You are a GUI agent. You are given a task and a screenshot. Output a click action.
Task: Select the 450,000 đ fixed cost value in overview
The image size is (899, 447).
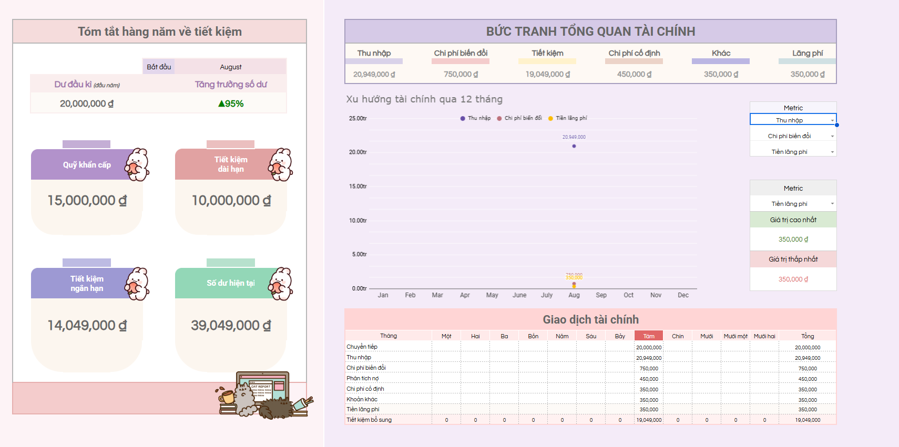pyautogui.click(x=634, y=74)
